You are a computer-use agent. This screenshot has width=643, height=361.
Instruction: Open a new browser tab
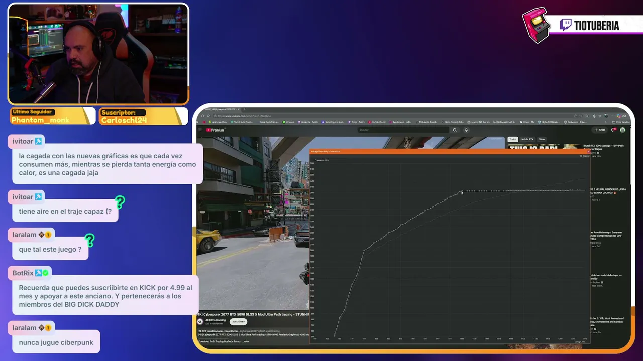245,109
